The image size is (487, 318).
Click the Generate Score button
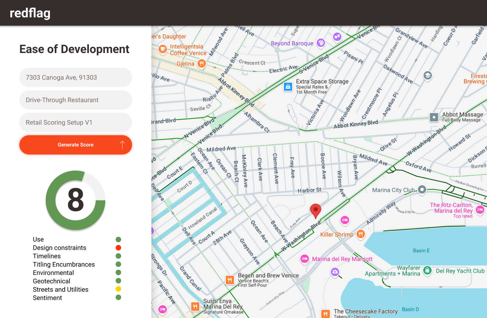pyautogui.click(x=76, y=145)
